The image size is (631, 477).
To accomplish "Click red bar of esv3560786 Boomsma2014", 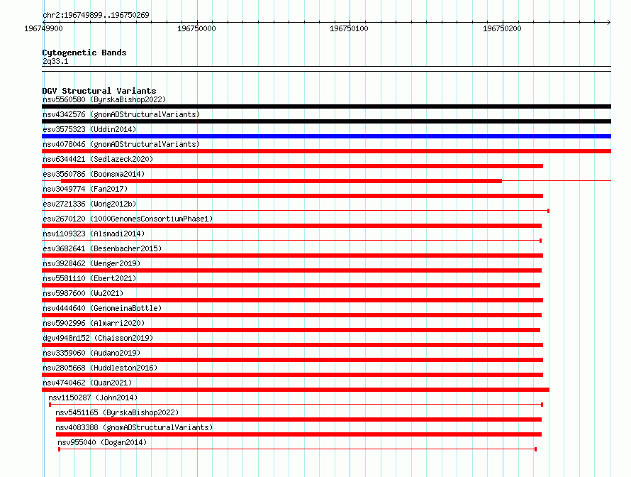I will tap(281, 181).
